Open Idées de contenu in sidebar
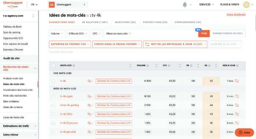 click(x=13, y=107)
